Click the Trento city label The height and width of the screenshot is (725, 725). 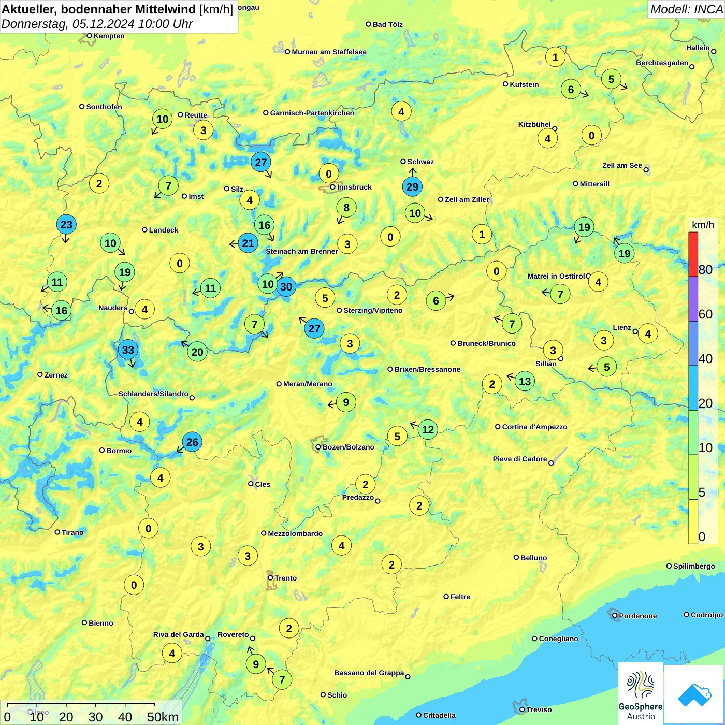(x=286, y=578)
